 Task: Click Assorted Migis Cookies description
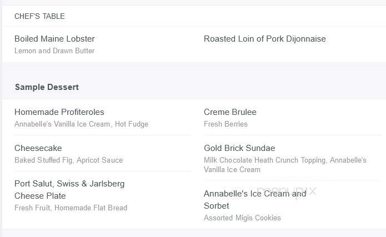(242, 218)
